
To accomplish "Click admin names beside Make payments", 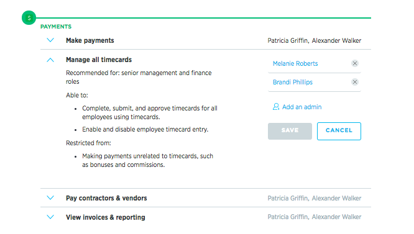I will click(x=314, y=40).
